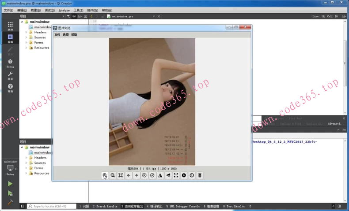
Task: Switch to the 应用程序输出 output pane
Action: click(133, 206)
